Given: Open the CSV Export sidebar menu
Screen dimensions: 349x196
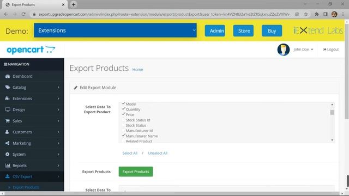Looking at the screenshot, I should pos(32,176).
